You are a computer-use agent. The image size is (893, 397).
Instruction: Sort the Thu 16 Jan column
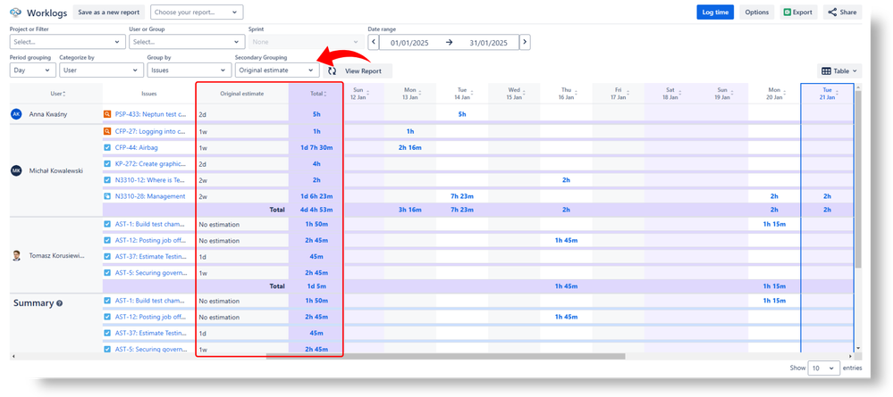click(x=577, y=94)
